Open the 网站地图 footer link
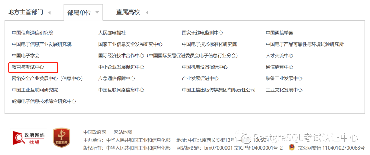 [123, 132]
